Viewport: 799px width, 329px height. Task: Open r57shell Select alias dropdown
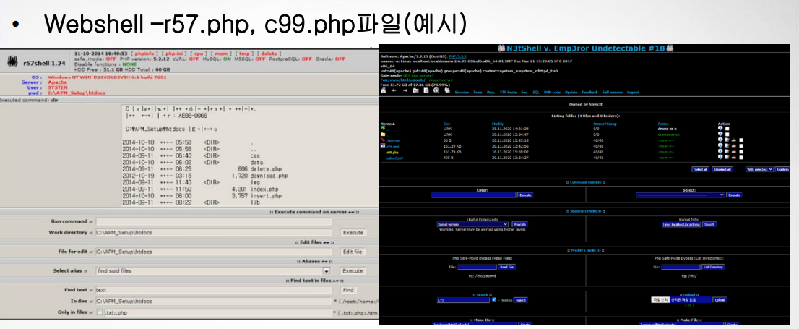coord(214,271)
